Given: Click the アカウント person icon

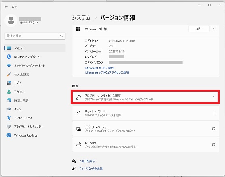Looking at the screenshot, I should 9,92.
